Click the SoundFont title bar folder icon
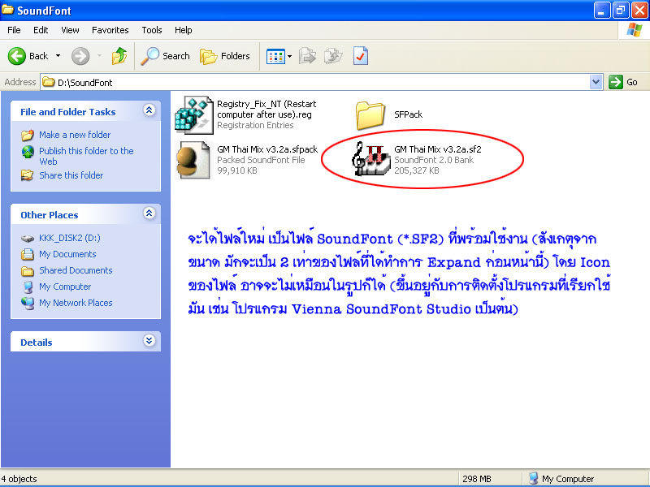 point(7,10)
